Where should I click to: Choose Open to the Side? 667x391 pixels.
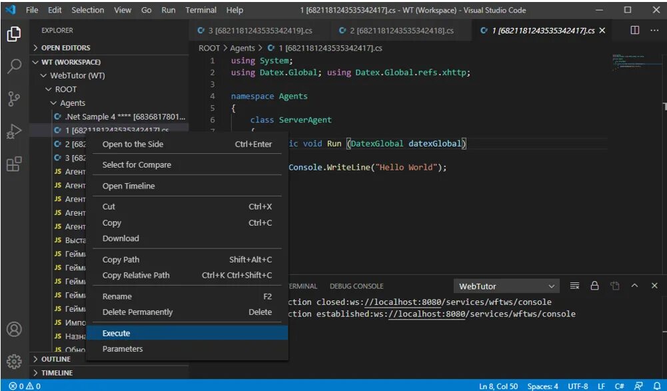(x=187, y=145)
